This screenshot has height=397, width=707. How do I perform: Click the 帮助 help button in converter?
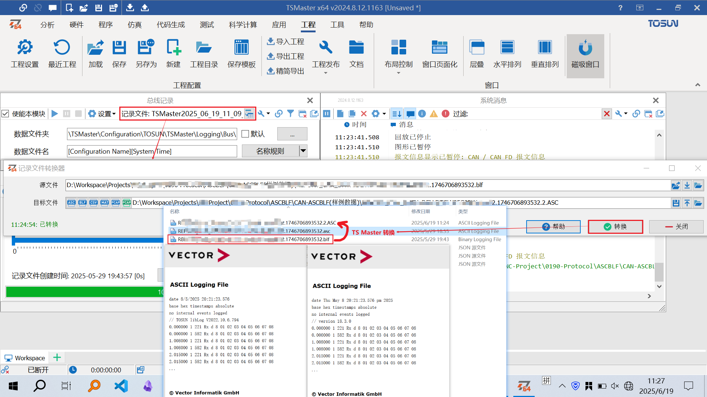coord(553,226)
